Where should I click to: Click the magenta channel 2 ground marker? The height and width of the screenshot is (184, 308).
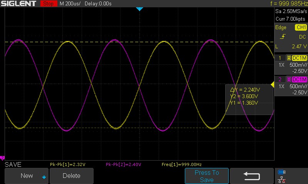[2, 158]
